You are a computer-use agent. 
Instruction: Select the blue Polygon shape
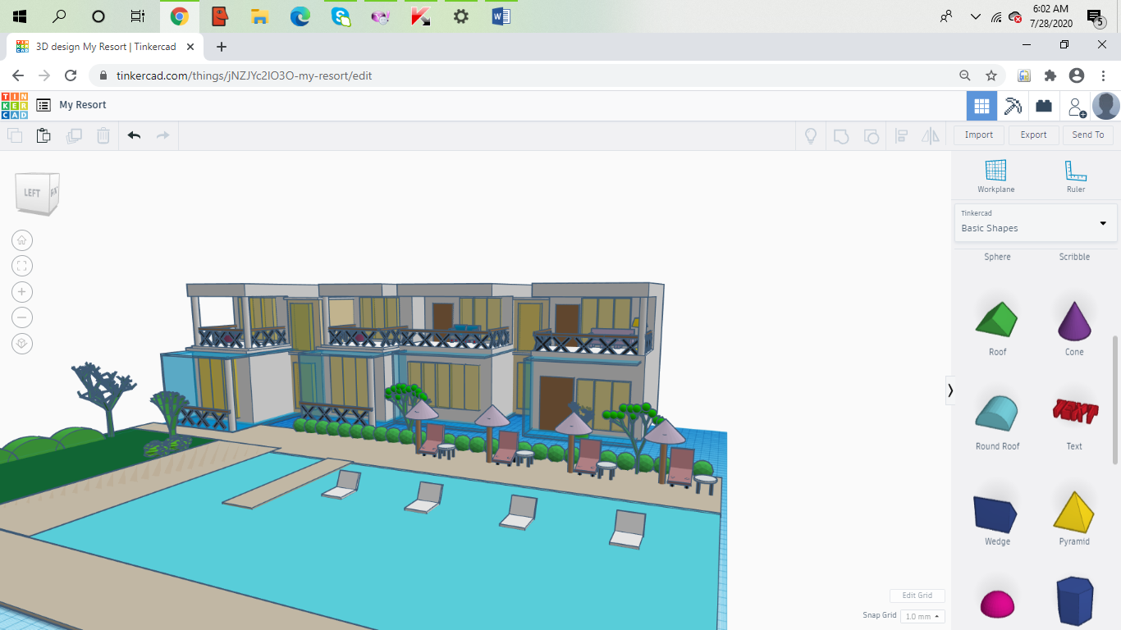click(1074, 601)
